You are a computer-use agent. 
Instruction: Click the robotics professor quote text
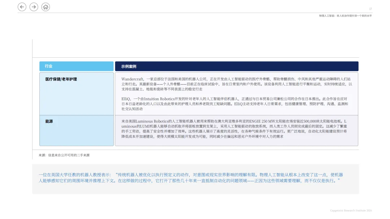tap(191, 178)
